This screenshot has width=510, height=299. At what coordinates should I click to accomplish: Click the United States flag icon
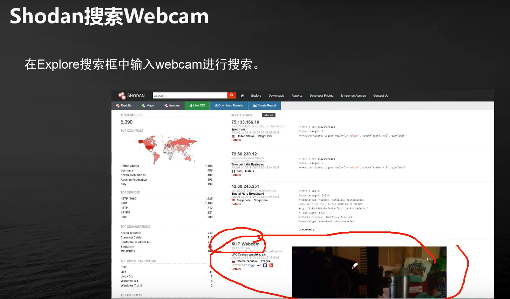point(233,136)
